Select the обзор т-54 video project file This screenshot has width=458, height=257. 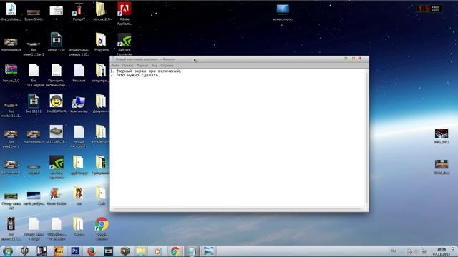click(56, 42)
